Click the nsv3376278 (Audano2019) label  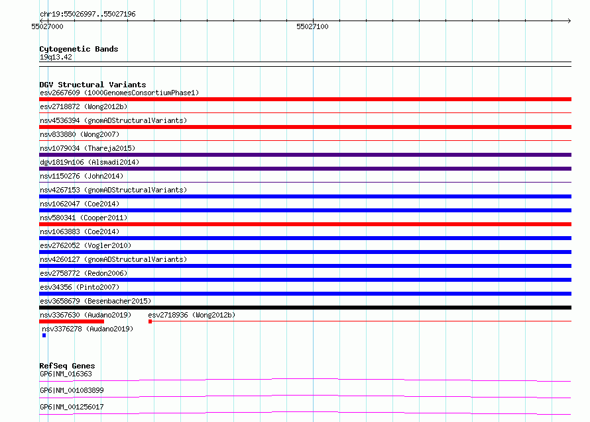pos(88,329)
